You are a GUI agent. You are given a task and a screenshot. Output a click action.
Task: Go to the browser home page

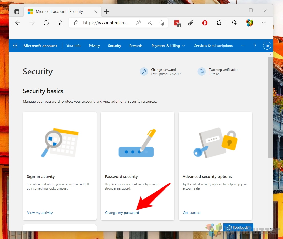tap(60, 23)
